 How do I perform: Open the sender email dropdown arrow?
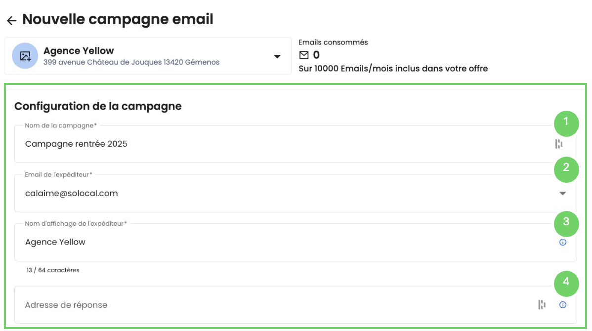pyautogui.click(x=562, y=193)
